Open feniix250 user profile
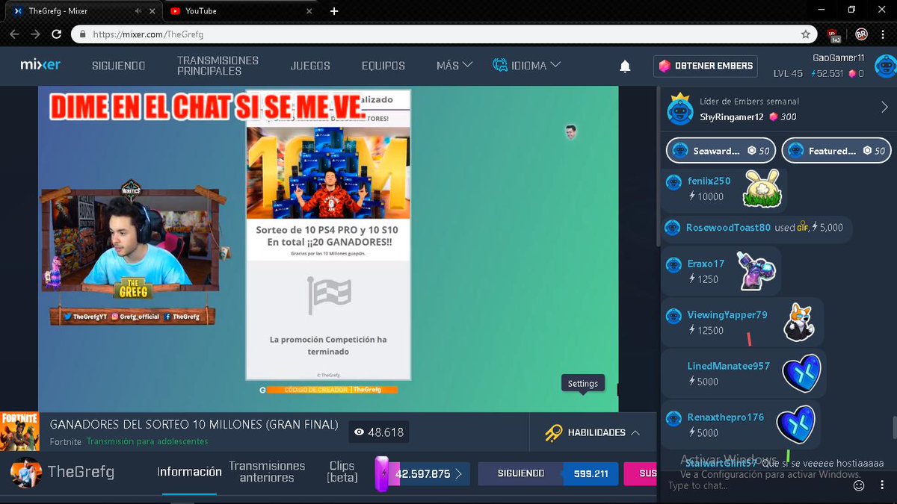 click(x=709, y=181)
